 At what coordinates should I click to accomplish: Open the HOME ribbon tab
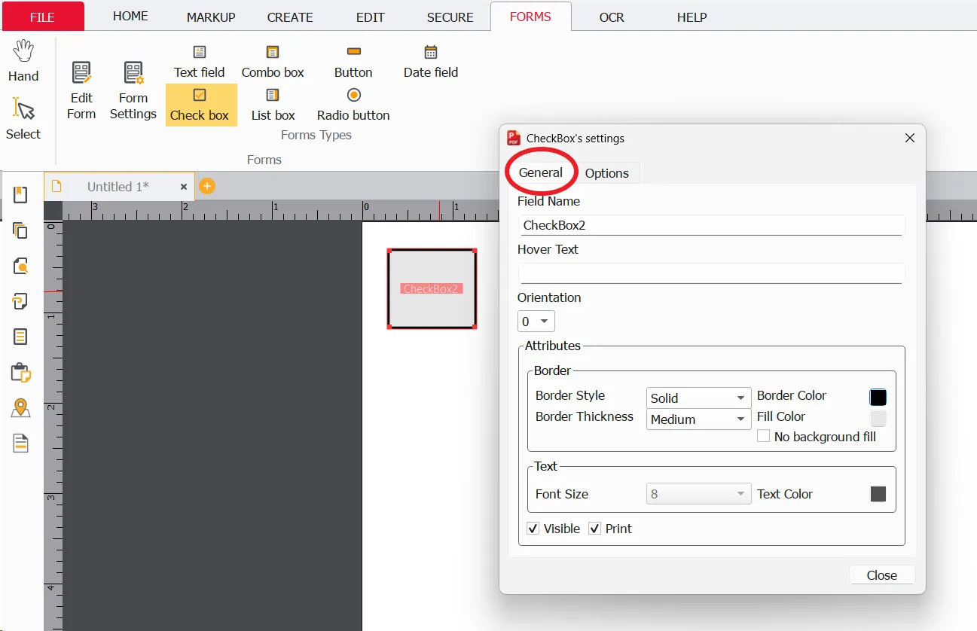tap(130, 16)
